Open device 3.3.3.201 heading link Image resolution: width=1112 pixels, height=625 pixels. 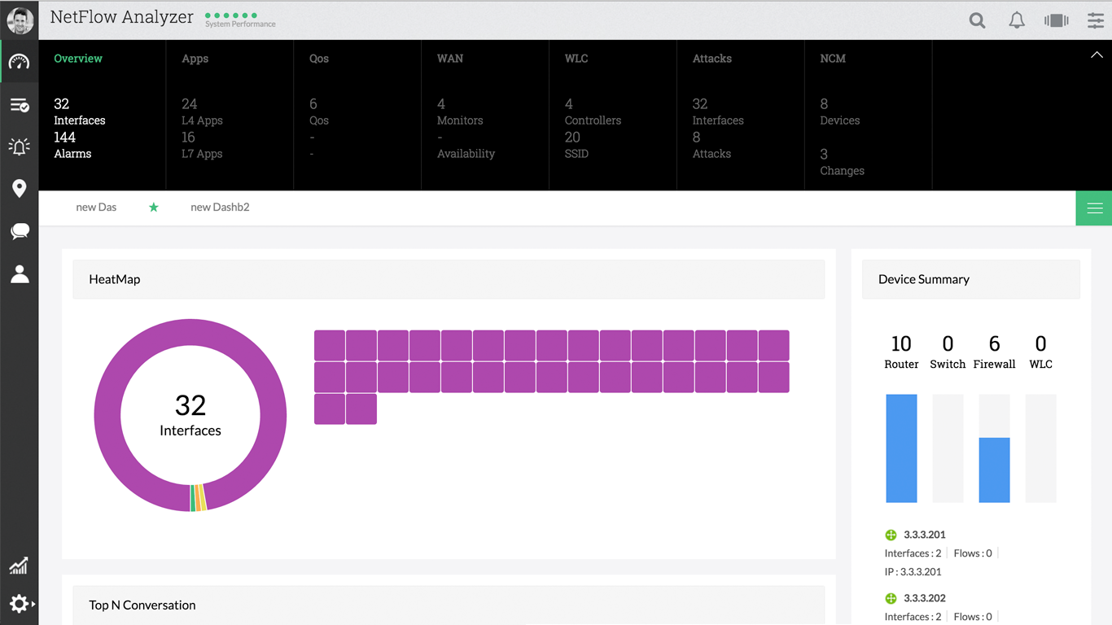pos(925,535)
